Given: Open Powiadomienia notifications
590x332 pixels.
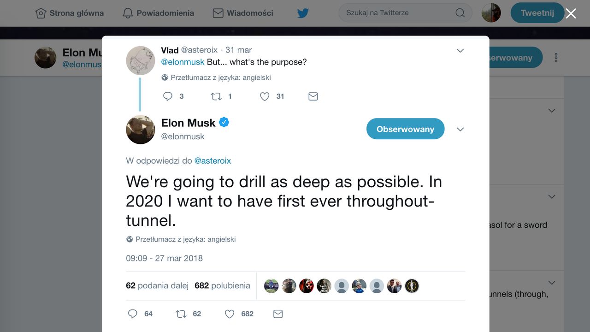Looking at the screenshot, I should point(158,13).
